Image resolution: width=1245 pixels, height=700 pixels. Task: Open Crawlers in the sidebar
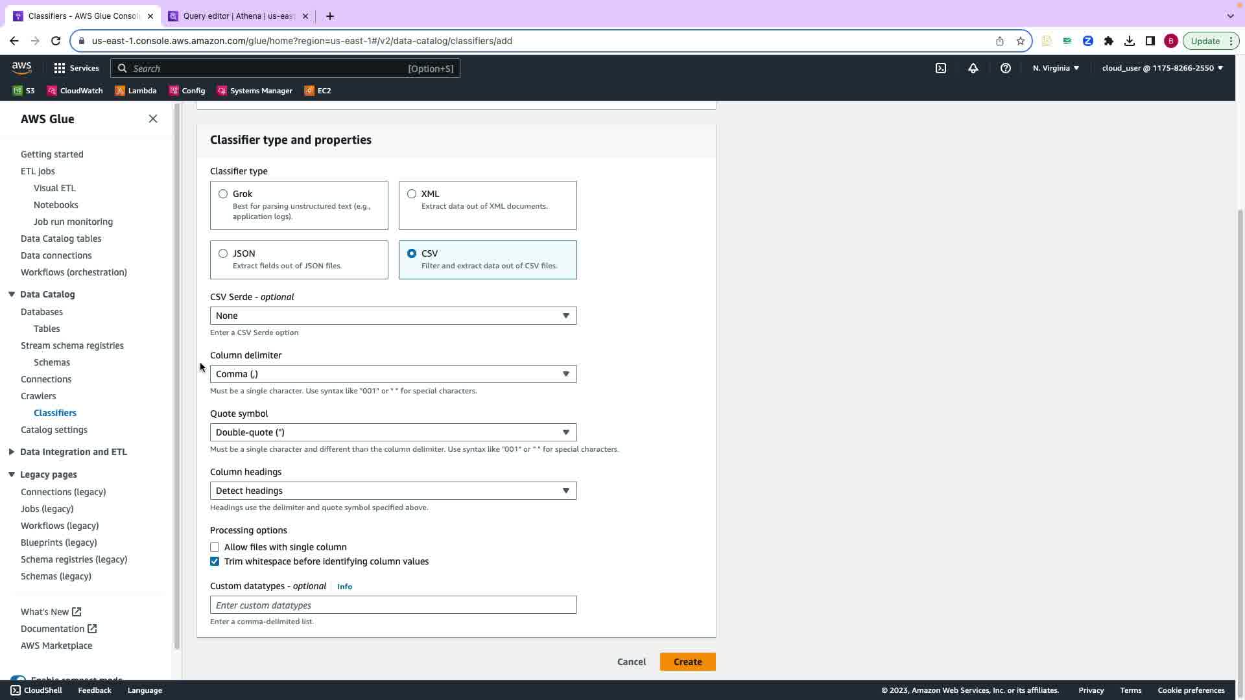tap(38, 396)
